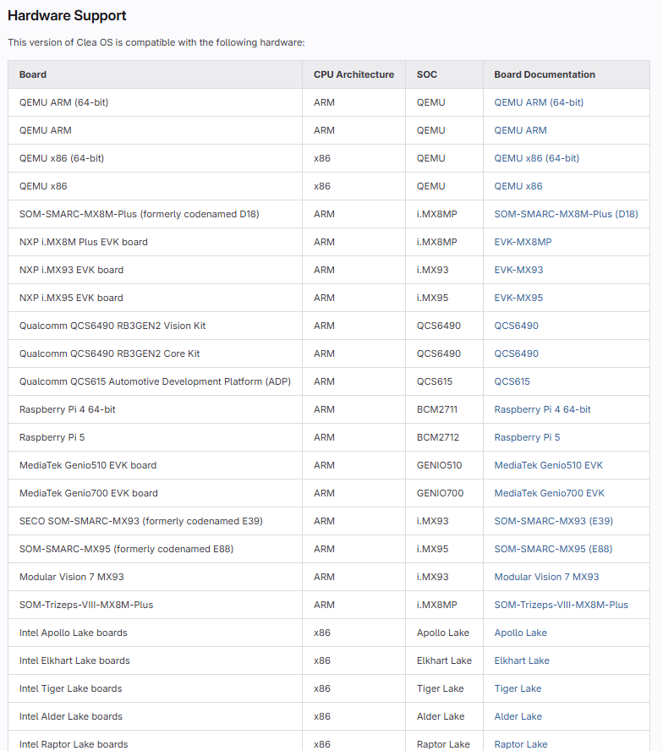663x751 pixels.
Task: Click the Board Documentation column header
Action: 545,74
